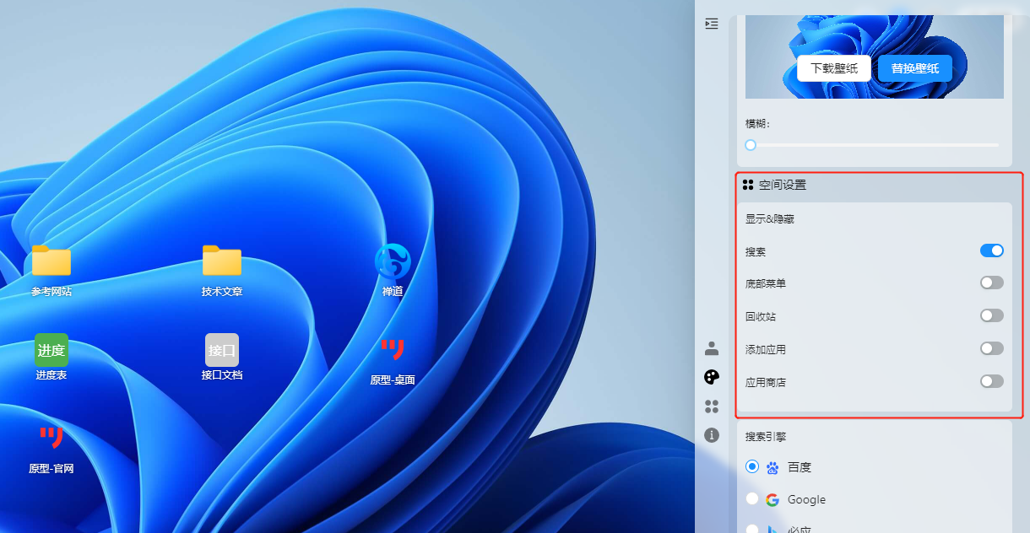
Task: Open the 接口文档 gray icon
Action: [222, 350]
